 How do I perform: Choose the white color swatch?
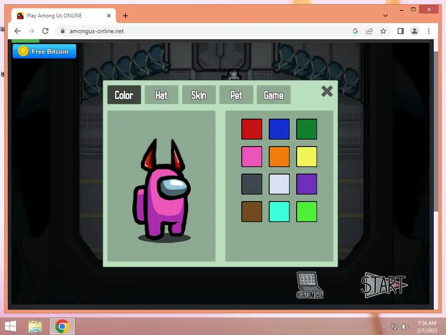tap(279, 184)
